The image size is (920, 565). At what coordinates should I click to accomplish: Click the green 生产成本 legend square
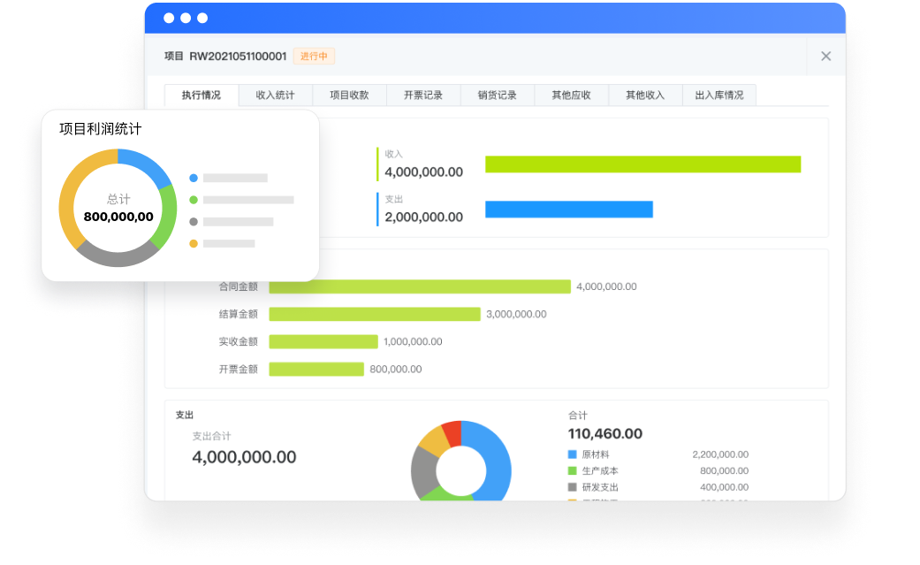[x=572, y=470]
